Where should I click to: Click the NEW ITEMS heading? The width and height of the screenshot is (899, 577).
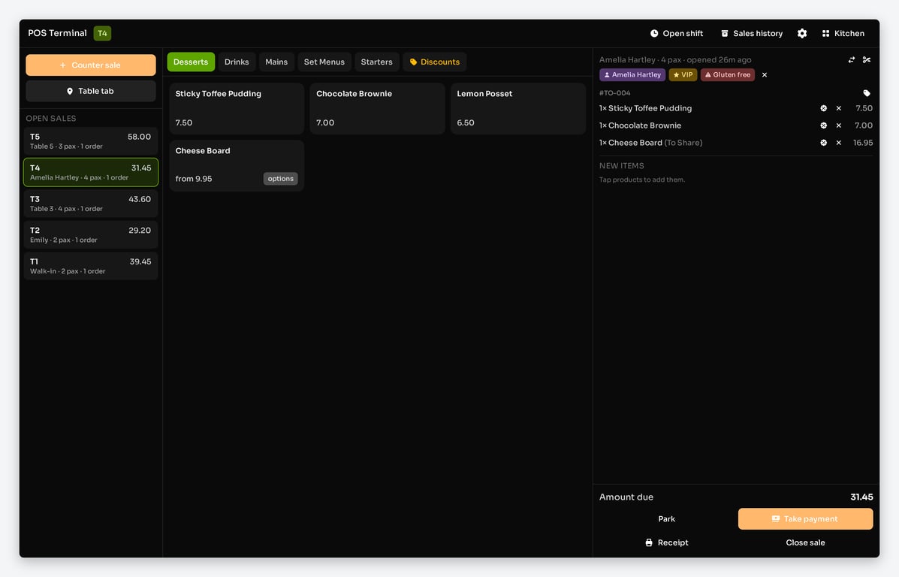622,166
